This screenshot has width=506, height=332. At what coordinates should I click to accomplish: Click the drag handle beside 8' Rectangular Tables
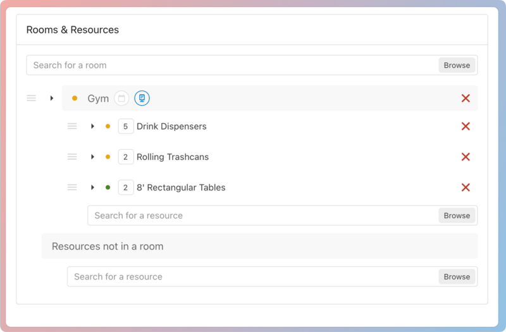(72, 187)
